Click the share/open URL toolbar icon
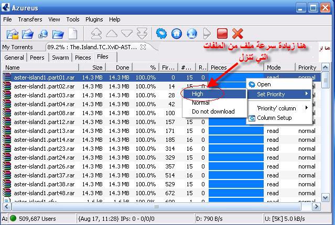335x225 pixels. 43,34
